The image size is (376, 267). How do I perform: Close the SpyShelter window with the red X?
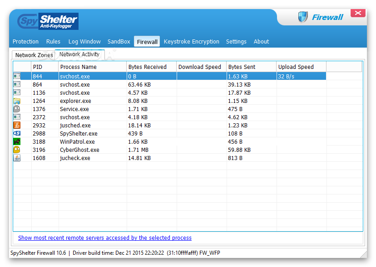pyautogui.click(x=358, y=13)
